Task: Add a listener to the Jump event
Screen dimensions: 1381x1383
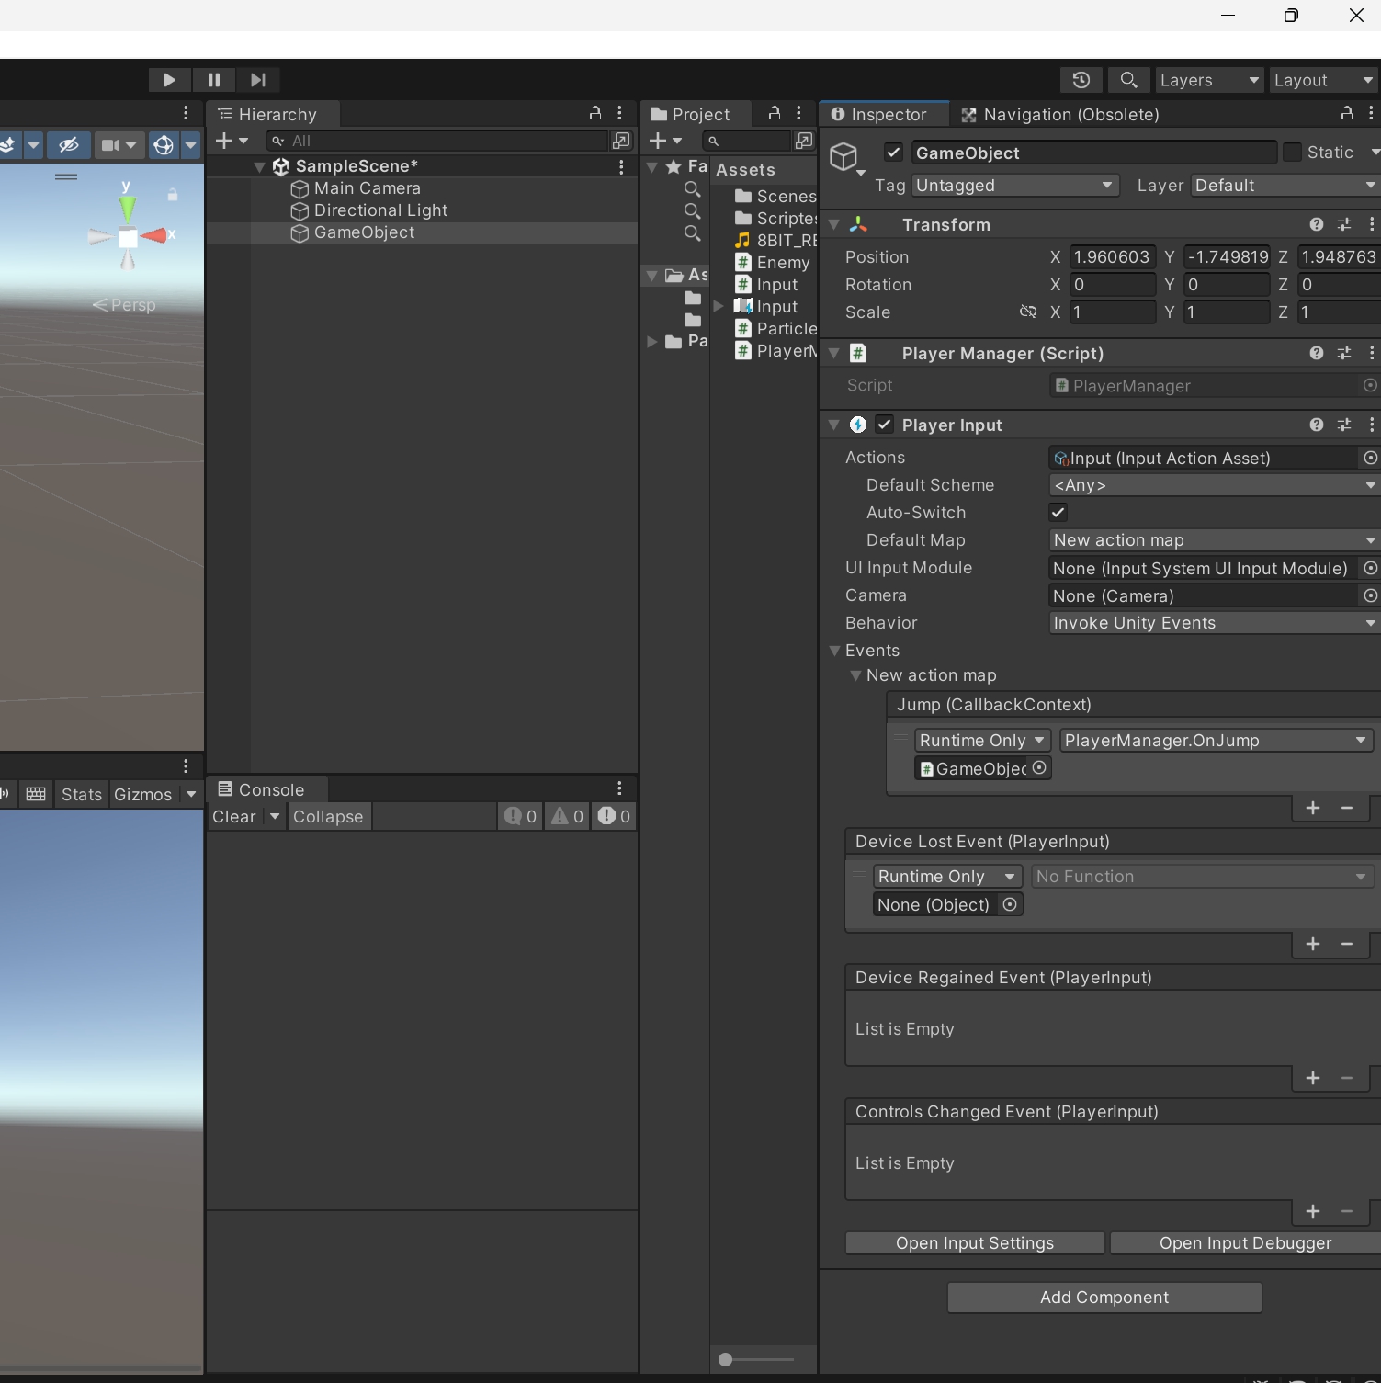Action: (x=1313, y=808)
